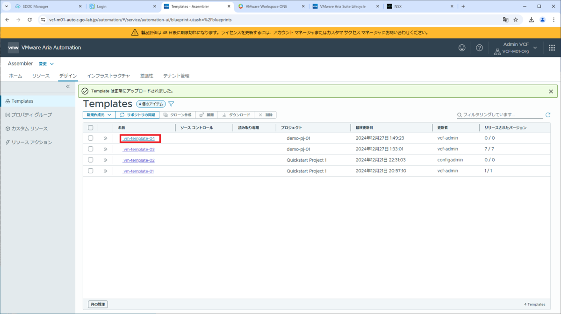
Task: Check the box for vm-template-04
Action: point(91,138)
